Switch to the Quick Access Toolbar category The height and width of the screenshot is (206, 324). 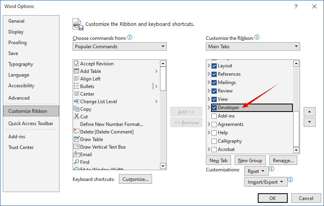[x=31, y=124]
